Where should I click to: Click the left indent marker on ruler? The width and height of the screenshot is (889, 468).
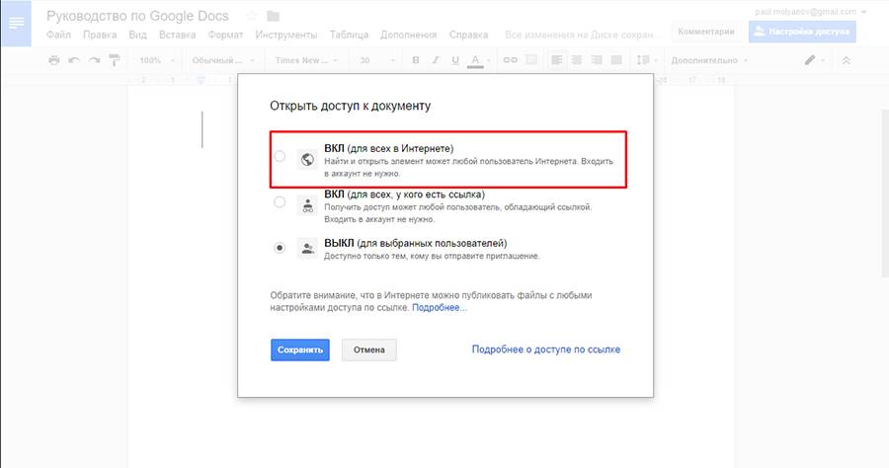pyautogui.click(x=201, y=81)
